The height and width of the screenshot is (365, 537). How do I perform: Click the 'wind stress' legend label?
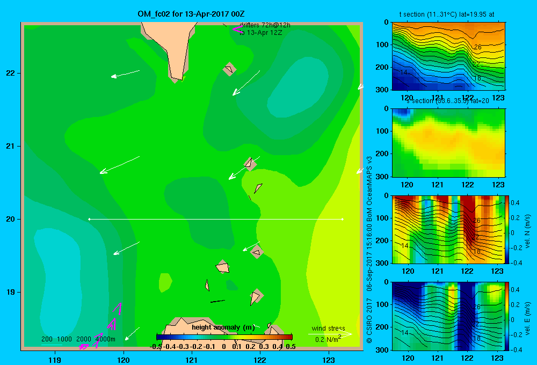[328, 328]
